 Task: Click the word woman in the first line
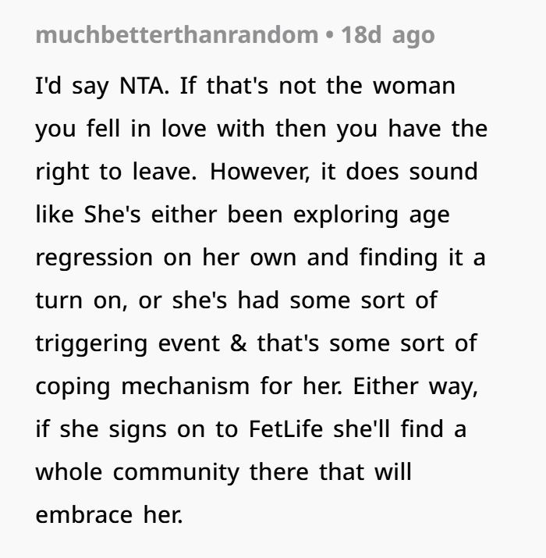click(414, 87)
